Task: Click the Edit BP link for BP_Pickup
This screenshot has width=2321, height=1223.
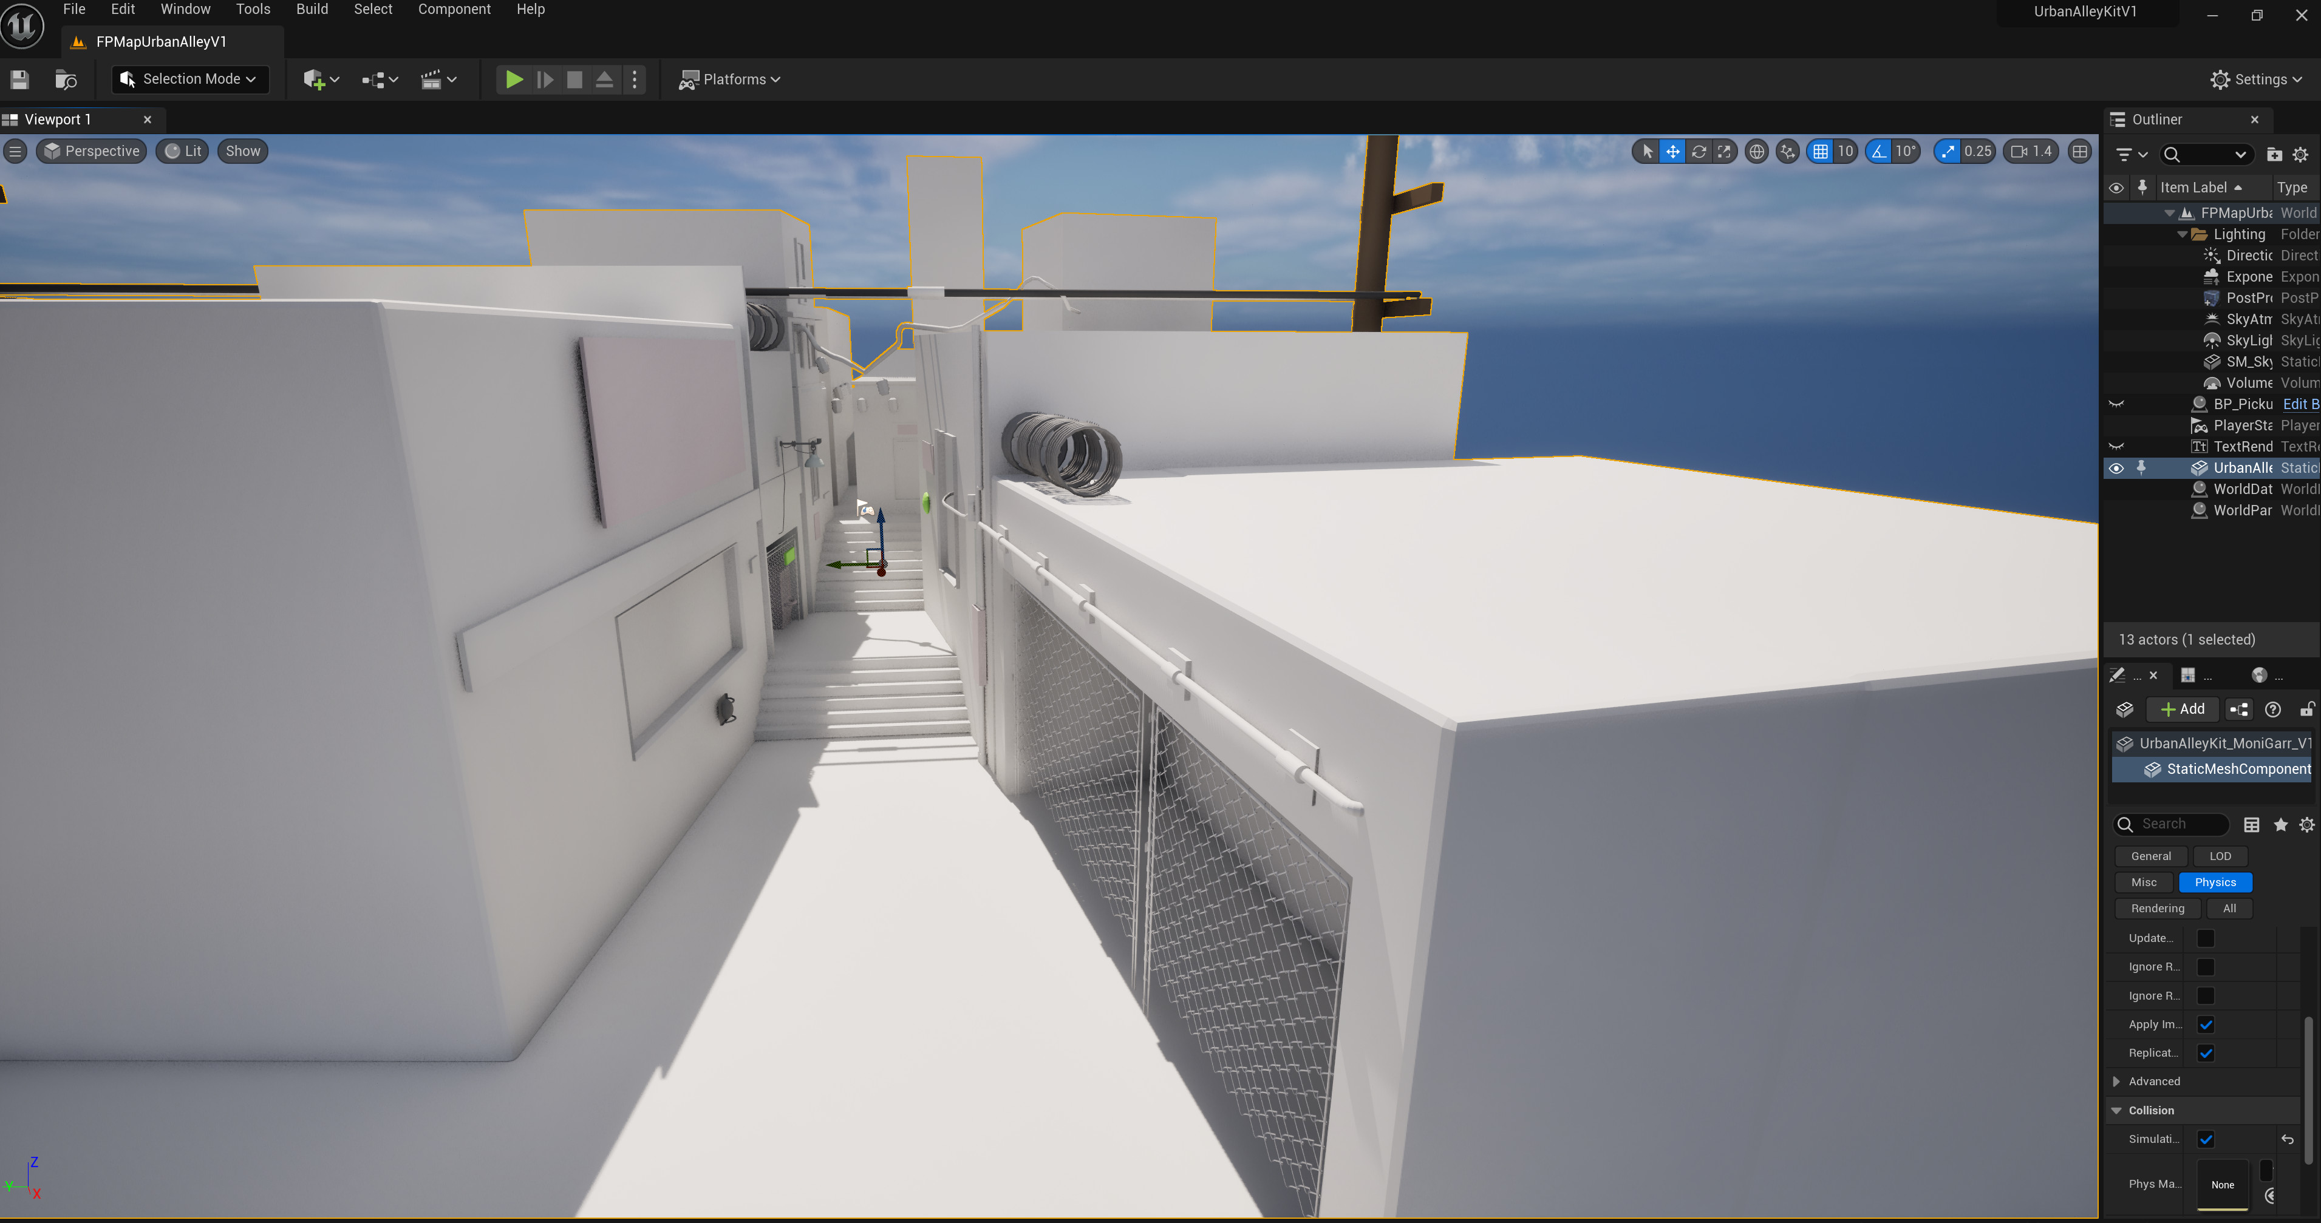Action: click(x=2300, y=404)
